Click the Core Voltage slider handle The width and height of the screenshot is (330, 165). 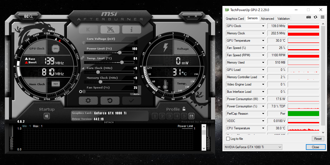point(84,43)
